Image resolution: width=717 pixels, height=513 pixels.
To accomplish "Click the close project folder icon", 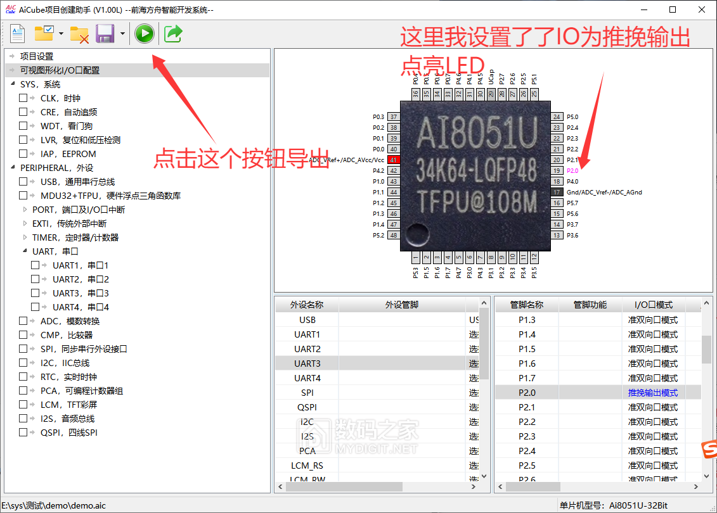I will click(79, 34).
